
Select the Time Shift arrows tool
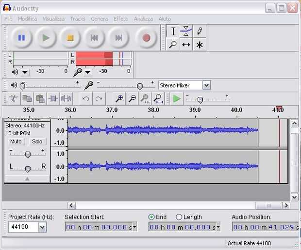tap(186, 45)
